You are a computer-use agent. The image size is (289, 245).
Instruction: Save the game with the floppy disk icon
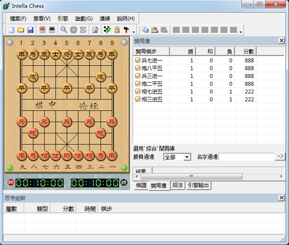pyautogui.click(x=30, y=30)
